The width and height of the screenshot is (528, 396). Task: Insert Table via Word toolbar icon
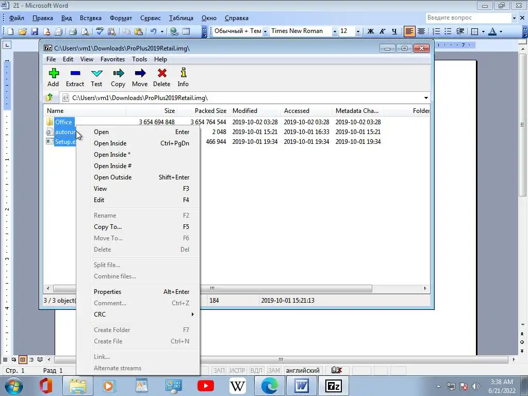[186, 31]
